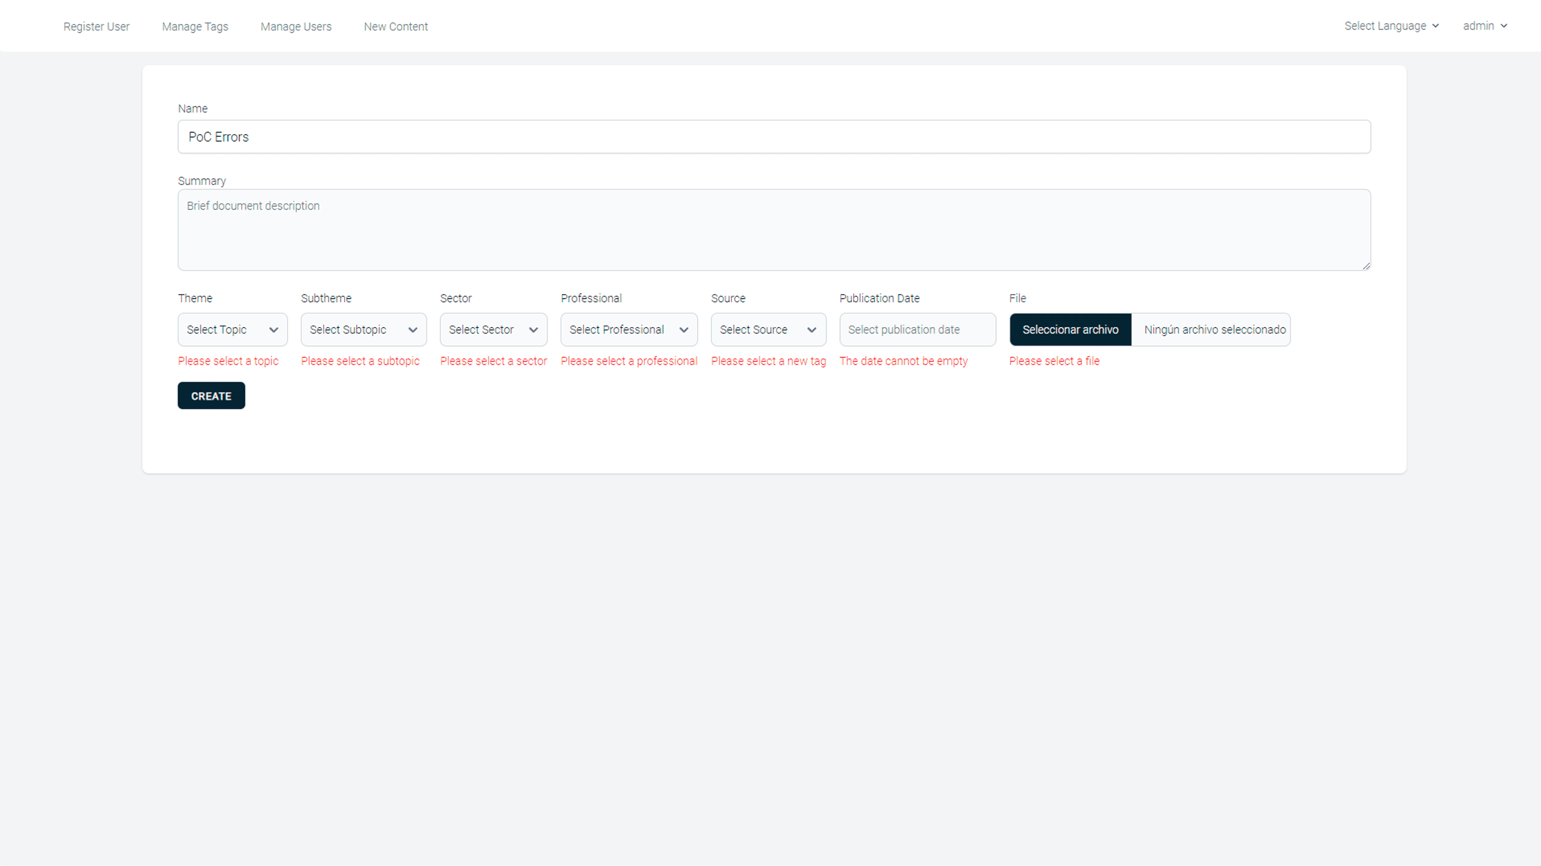Go to Register User page

pos(96,26)
